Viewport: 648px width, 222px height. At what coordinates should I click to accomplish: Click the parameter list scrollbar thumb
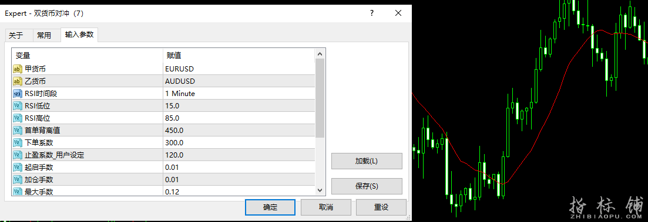[x=320, y=98]
